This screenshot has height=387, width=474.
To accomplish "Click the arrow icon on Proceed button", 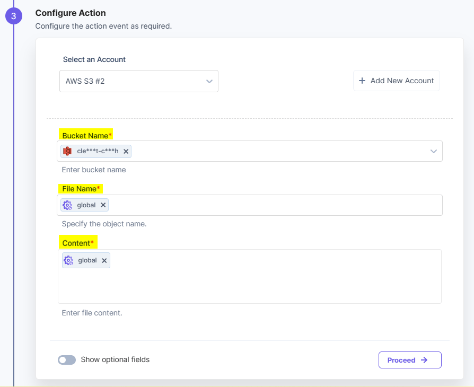I will (424, 360).
